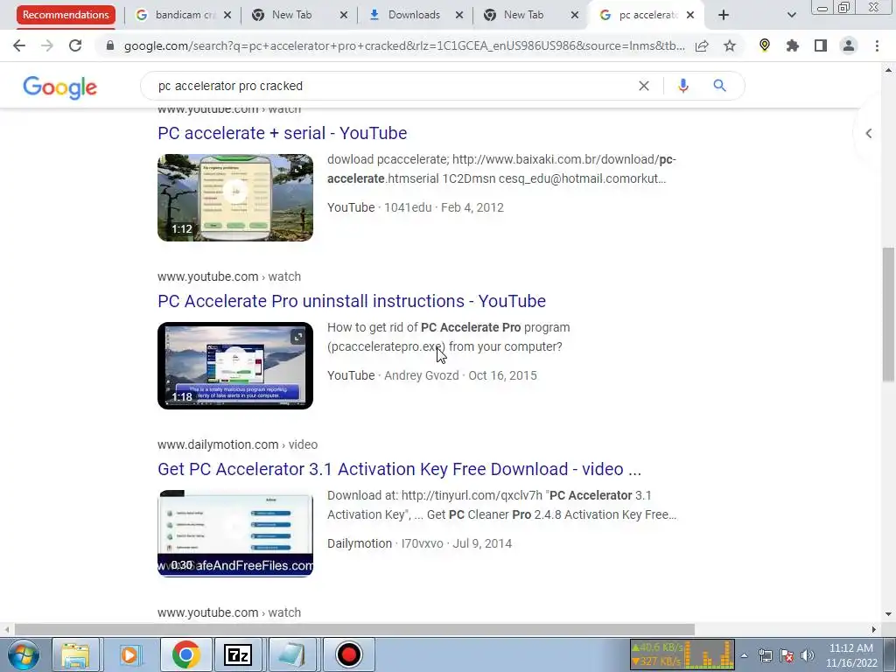This screenshot has width=896, height=672.
Task: Click the URL address bar
Action: (402, 45)
